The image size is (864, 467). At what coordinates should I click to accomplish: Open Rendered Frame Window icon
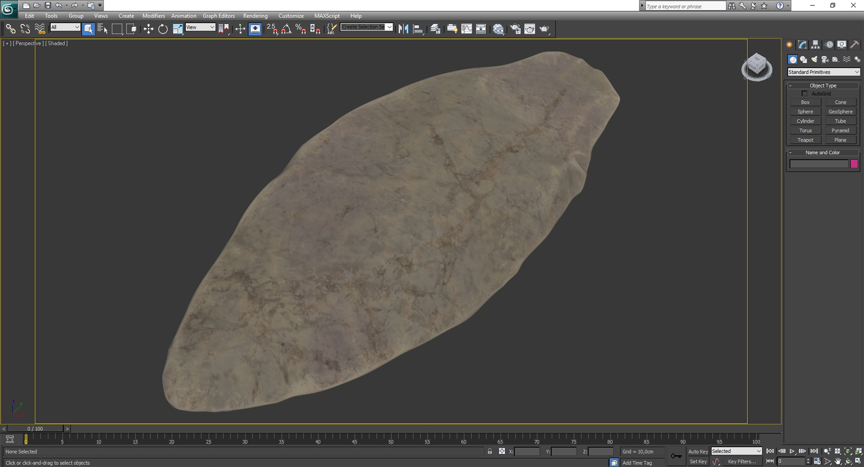pyautogui.click(x=530, y=29)
